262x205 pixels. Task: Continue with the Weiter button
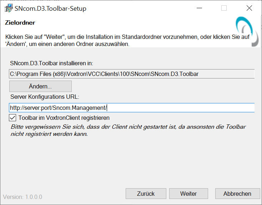pos(188,194)
